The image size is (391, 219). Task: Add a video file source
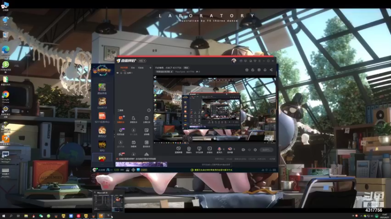coord(210,150)
